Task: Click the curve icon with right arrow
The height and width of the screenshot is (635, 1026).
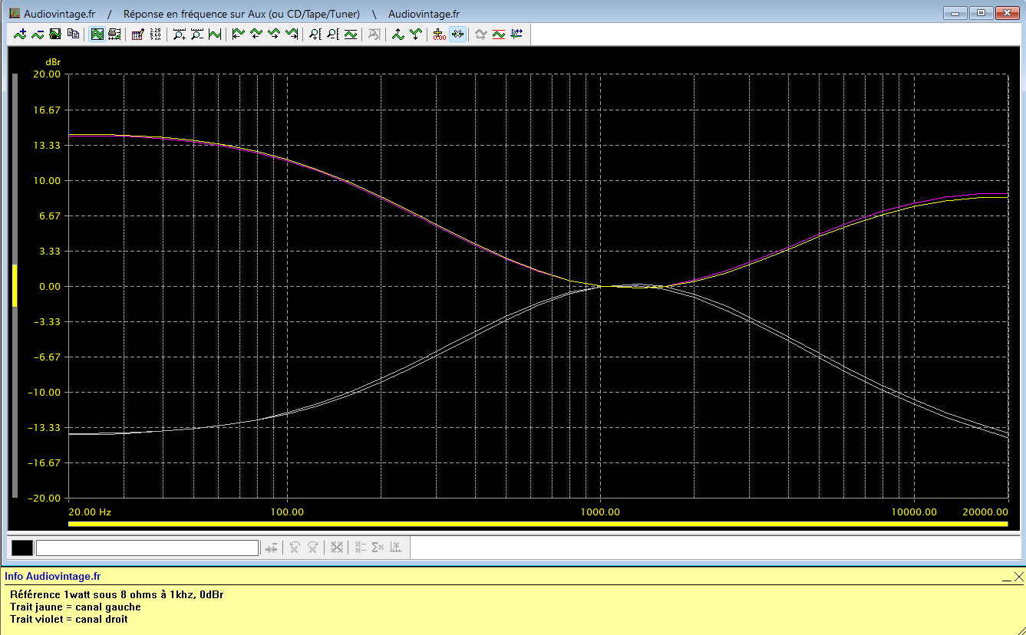Action: [274, 34]
